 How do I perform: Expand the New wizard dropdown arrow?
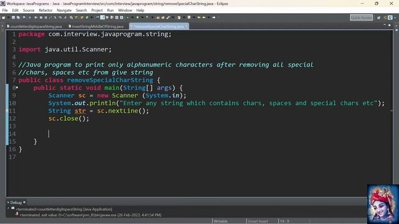pyautogui.click(x=8, y=17)
